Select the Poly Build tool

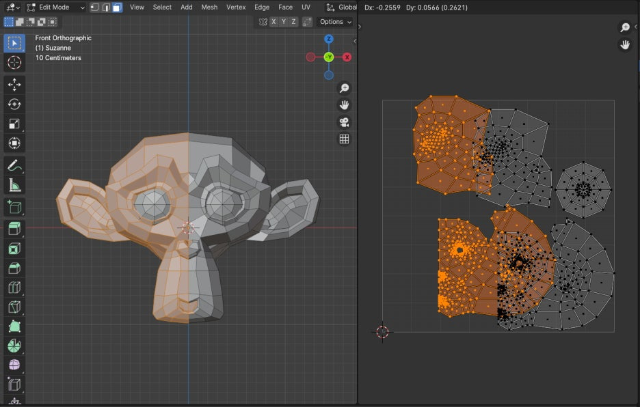point(14,326)
